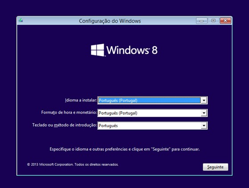Screen dimensions: 249x188
Task: Open Teclado ou método de introdução dropdown arrow
Action: (x=204, y=126)
